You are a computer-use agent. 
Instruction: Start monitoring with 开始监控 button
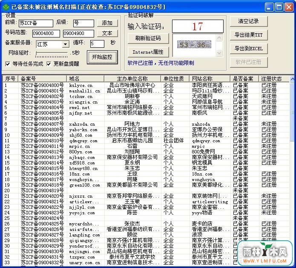(102, 57)
